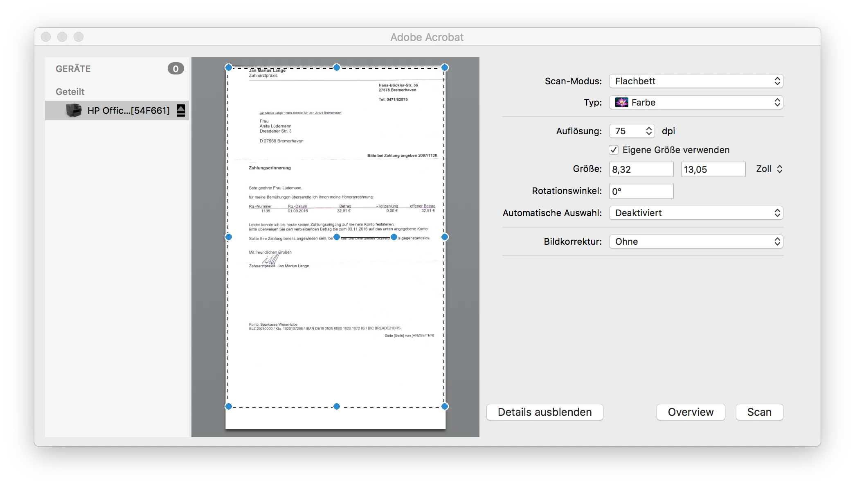Open the Typ Farbe dropdown
This screenshot has height=487, width=855.
[696, 102]
